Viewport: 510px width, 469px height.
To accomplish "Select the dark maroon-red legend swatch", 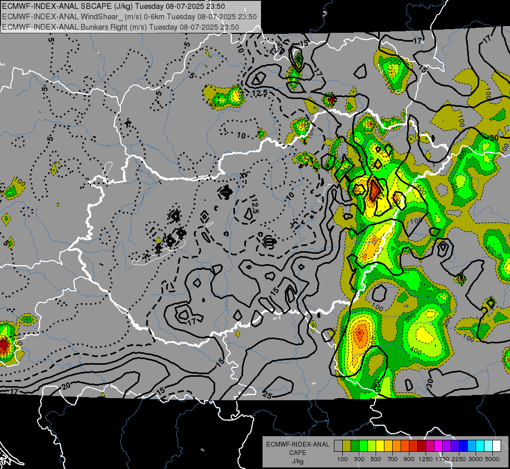I will coord(422,446).
